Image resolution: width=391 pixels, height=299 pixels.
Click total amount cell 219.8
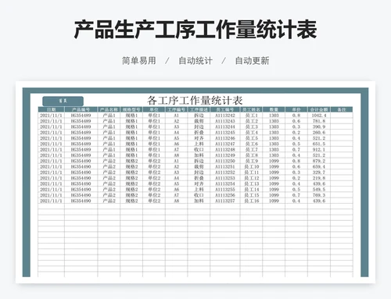[x=319, y=178]
